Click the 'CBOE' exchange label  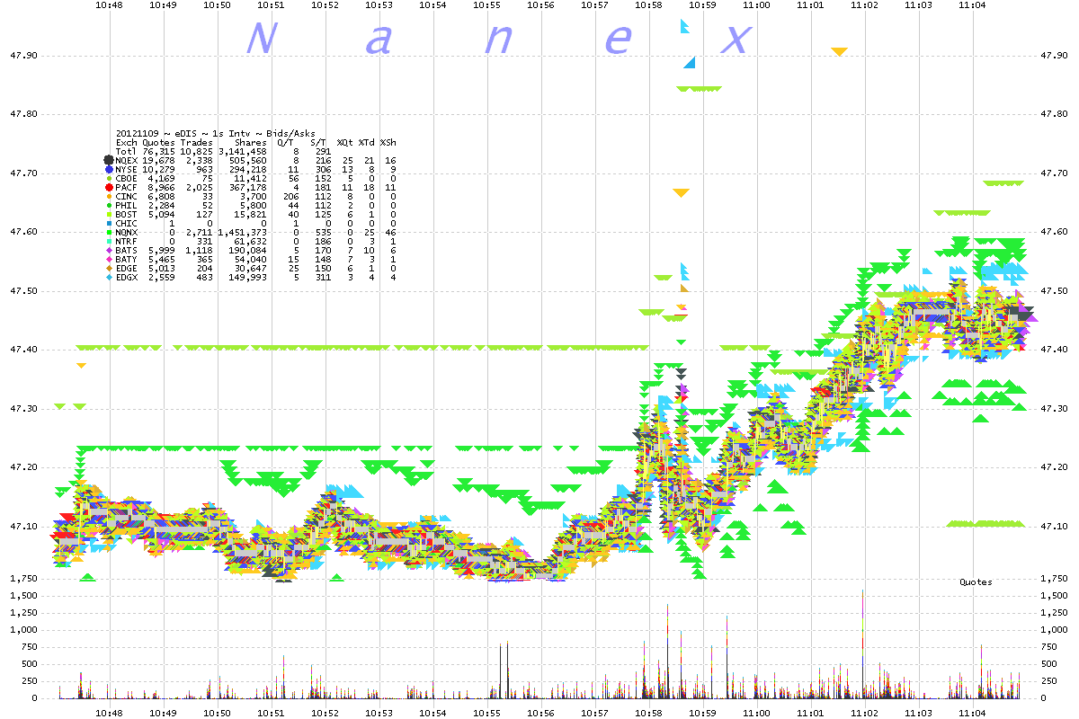pos(127,178)
